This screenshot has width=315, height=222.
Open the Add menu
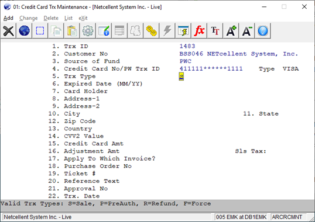coord(8,18)
